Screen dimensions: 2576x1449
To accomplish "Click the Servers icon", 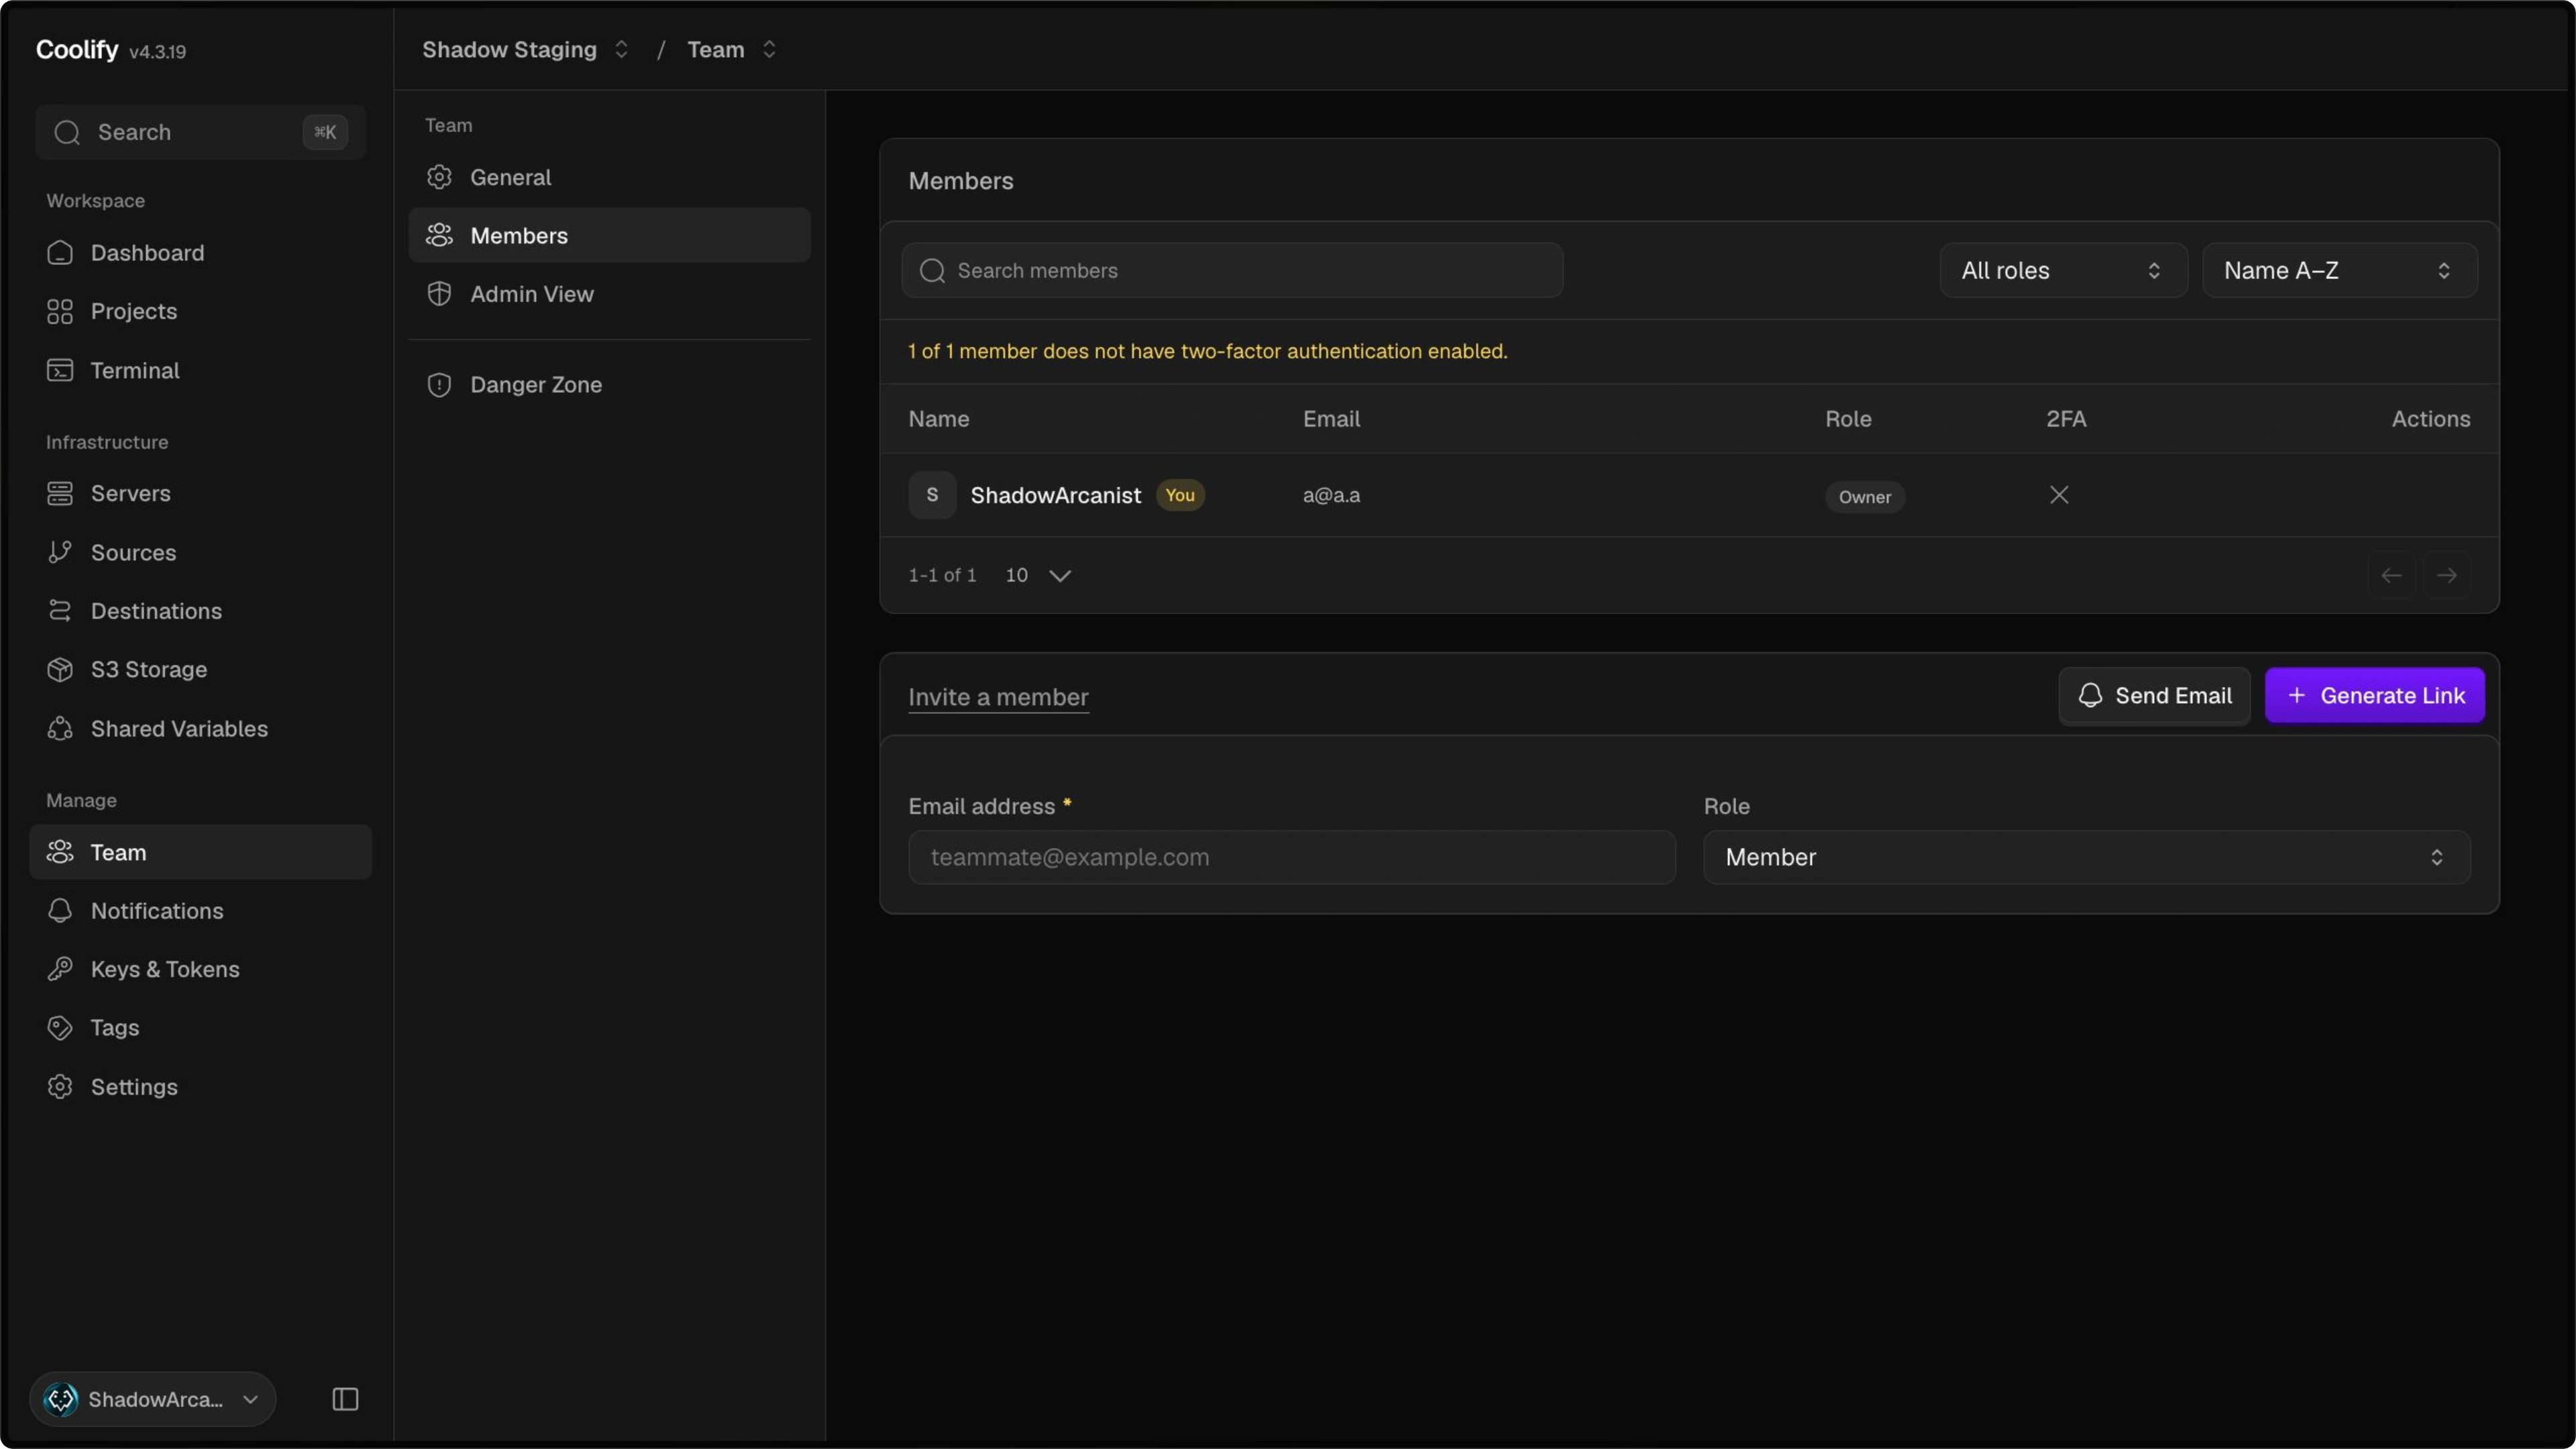I will tap(60, 494).
